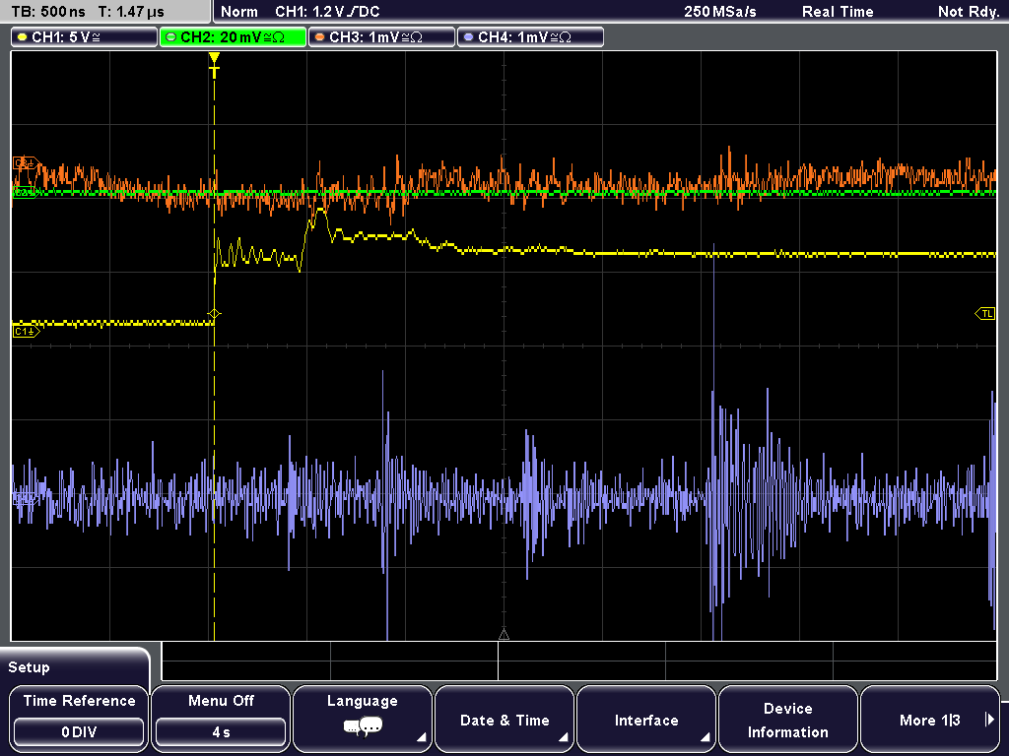This screenshot has height=756, width=1009.
Task: Select the CH4 1 mV channel tab
Action: point(530,37)
